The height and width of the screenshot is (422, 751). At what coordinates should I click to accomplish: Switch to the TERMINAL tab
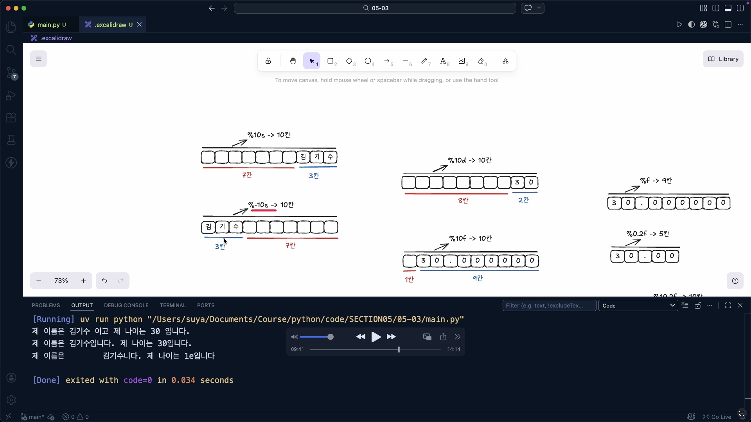point(172,305)
